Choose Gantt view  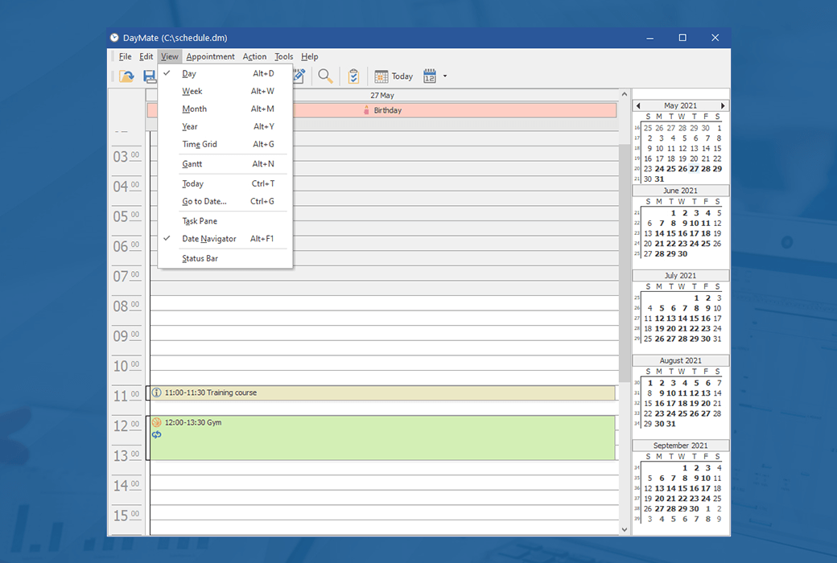pyautogui.click(x=225, y=164)
